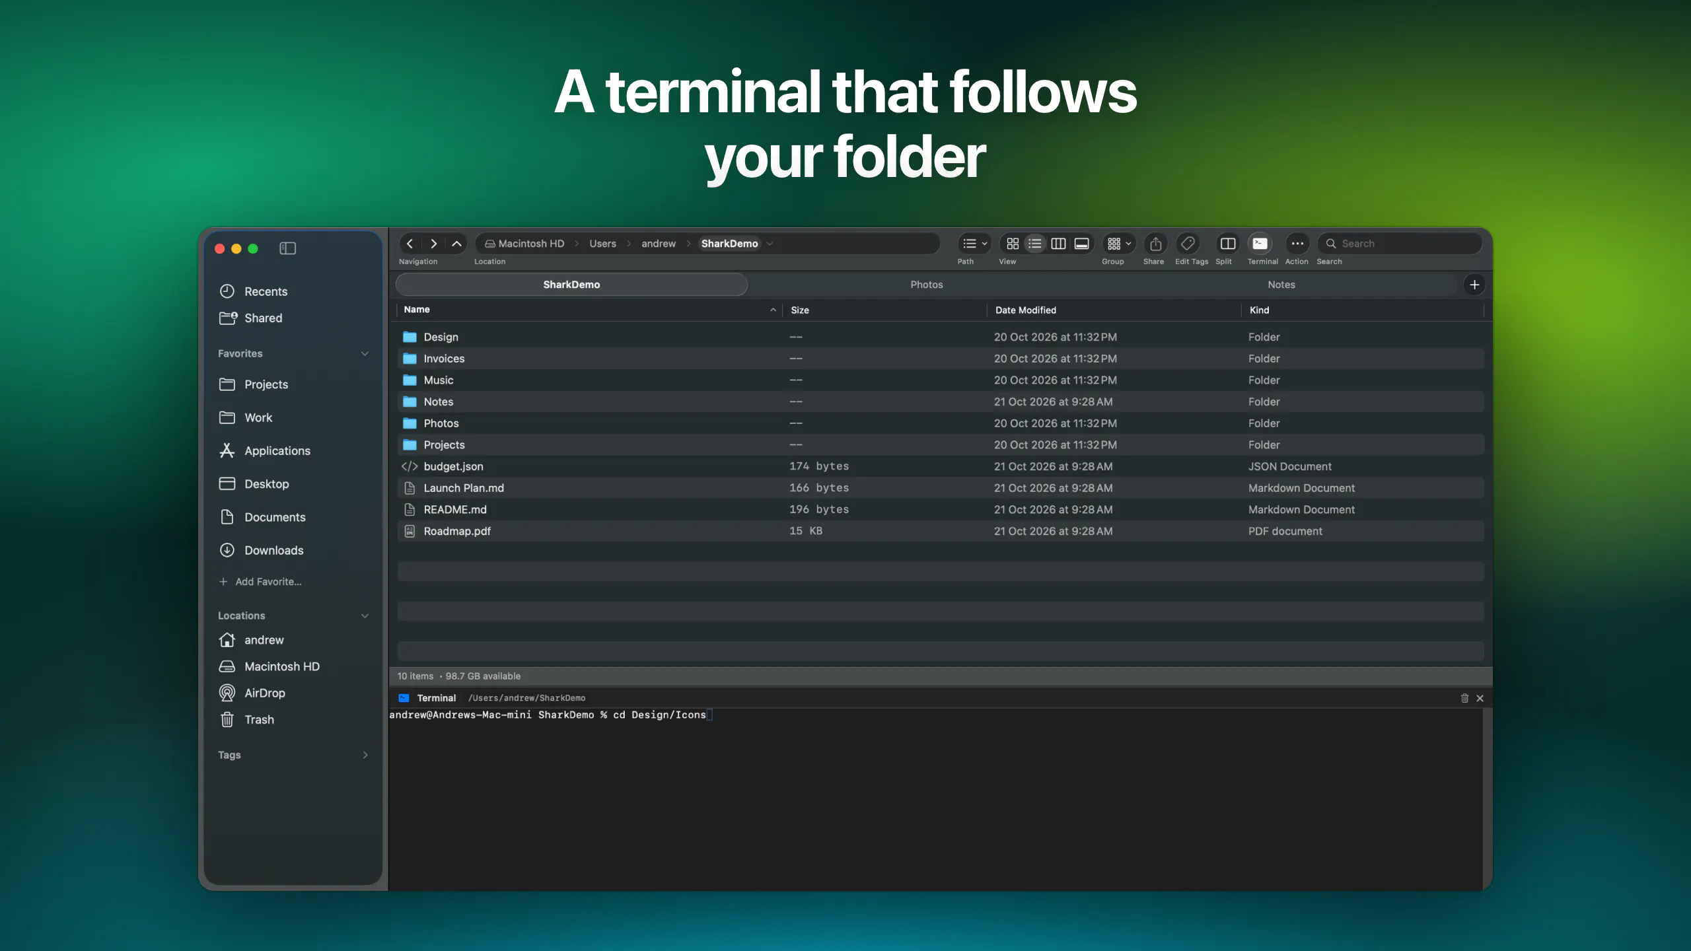Viewport: 1691px width, 951px height.
Task: Clear terminal with the trash icon
Action: [1464, 698]
